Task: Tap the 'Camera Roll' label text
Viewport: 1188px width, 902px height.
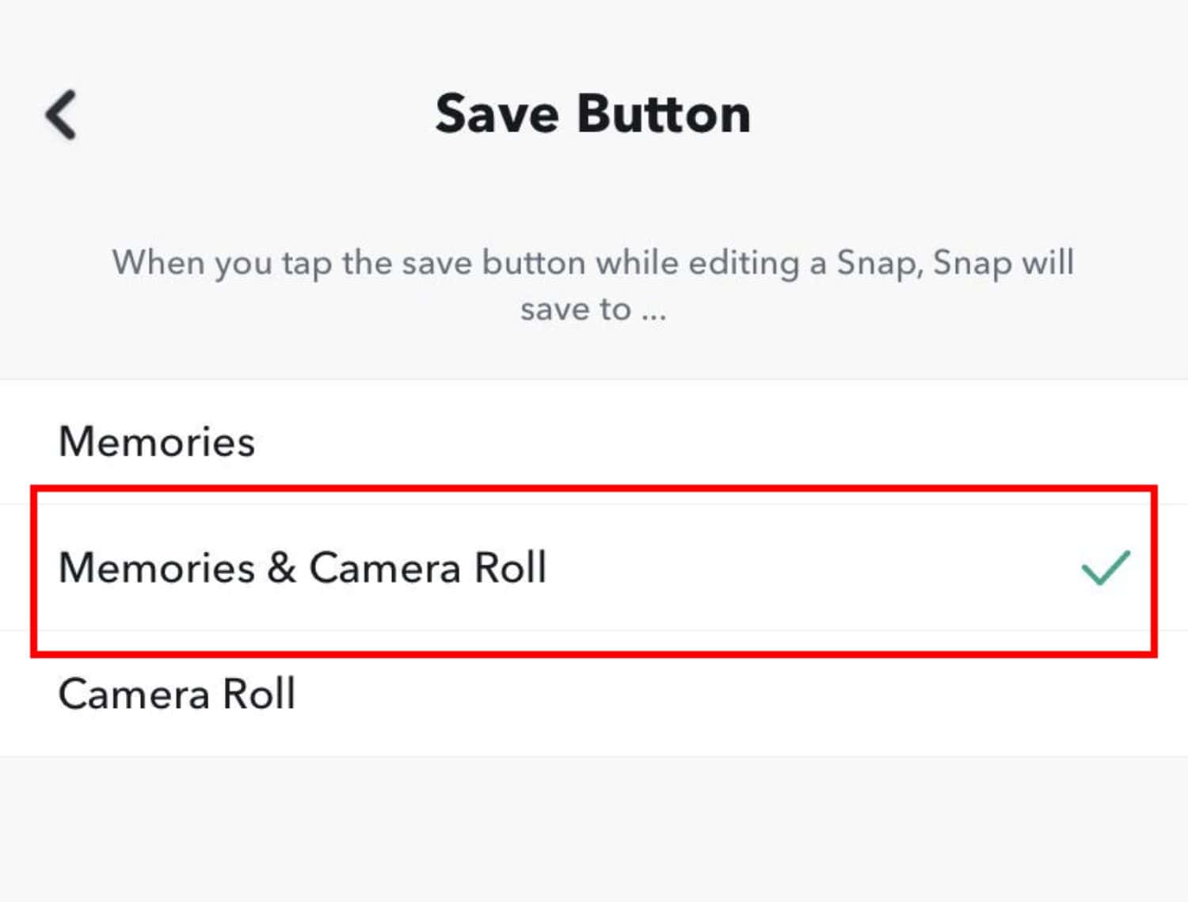Action: pos(177,694)
